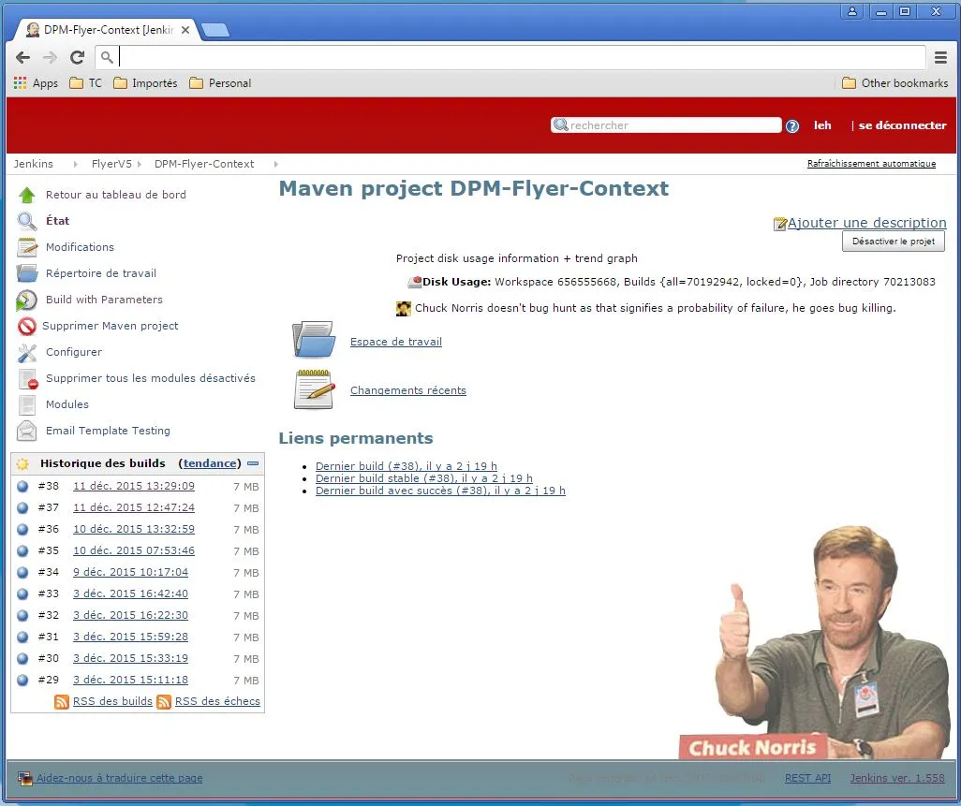
Task: Expand the DPM-Flyer-Context breadcrumb arrow
Action: click(x=275, y=164)
